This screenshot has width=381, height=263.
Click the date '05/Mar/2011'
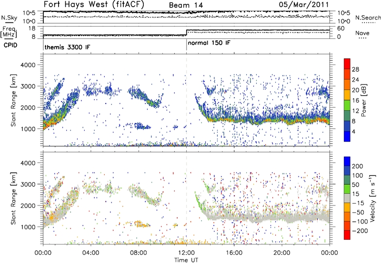click(304, 5)
